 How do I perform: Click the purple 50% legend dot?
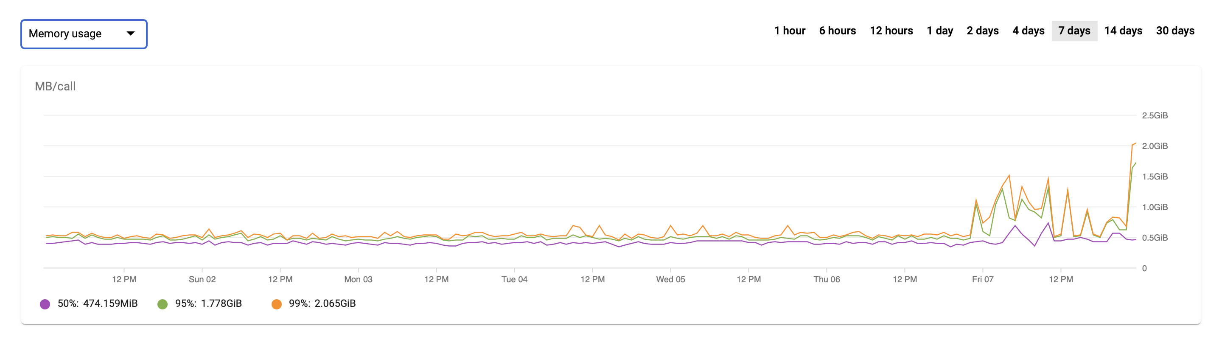tap(45, 304)
